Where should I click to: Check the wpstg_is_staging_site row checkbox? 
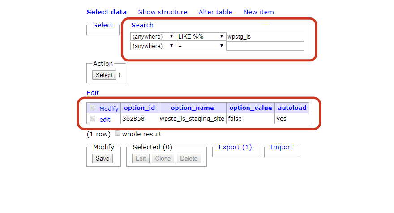(93, 118)
